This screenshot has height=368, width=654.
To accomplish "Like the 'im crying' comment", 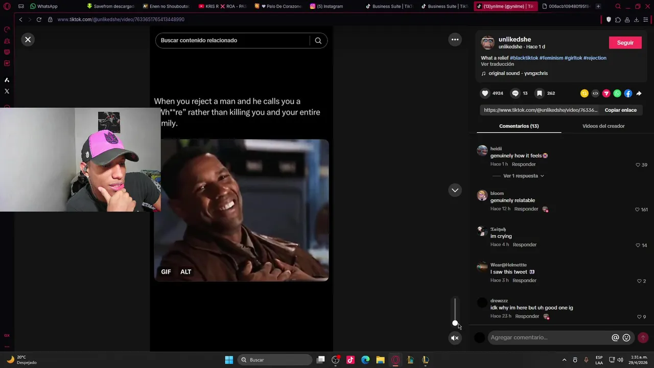I will point(638,245).
